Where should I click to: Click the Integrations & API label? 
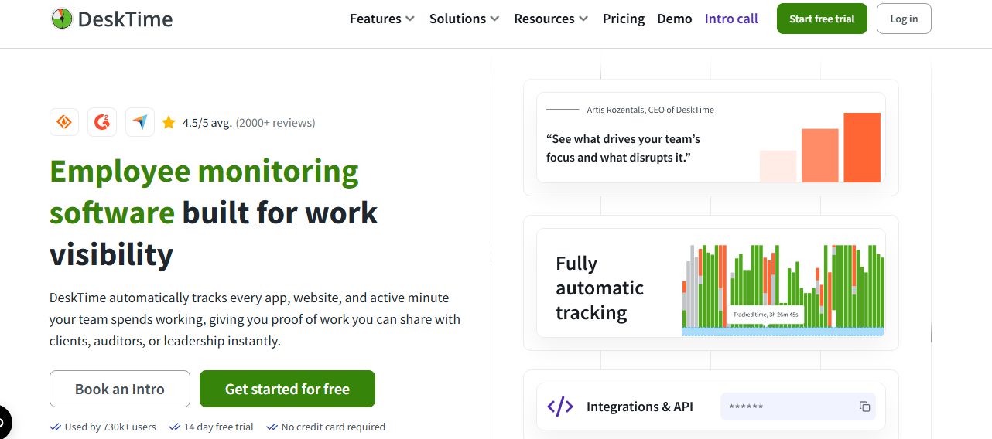click(x=640, y=407)
